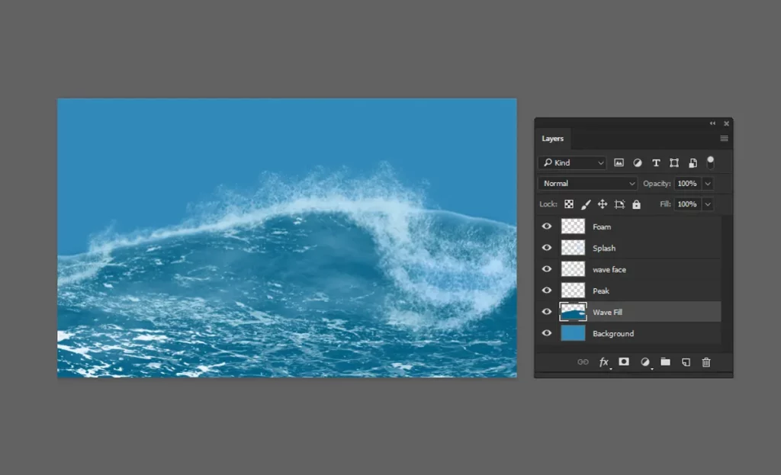The image size is (781, 475).
Task: Create a new group with the folder icon
Action: coord(665,361)
